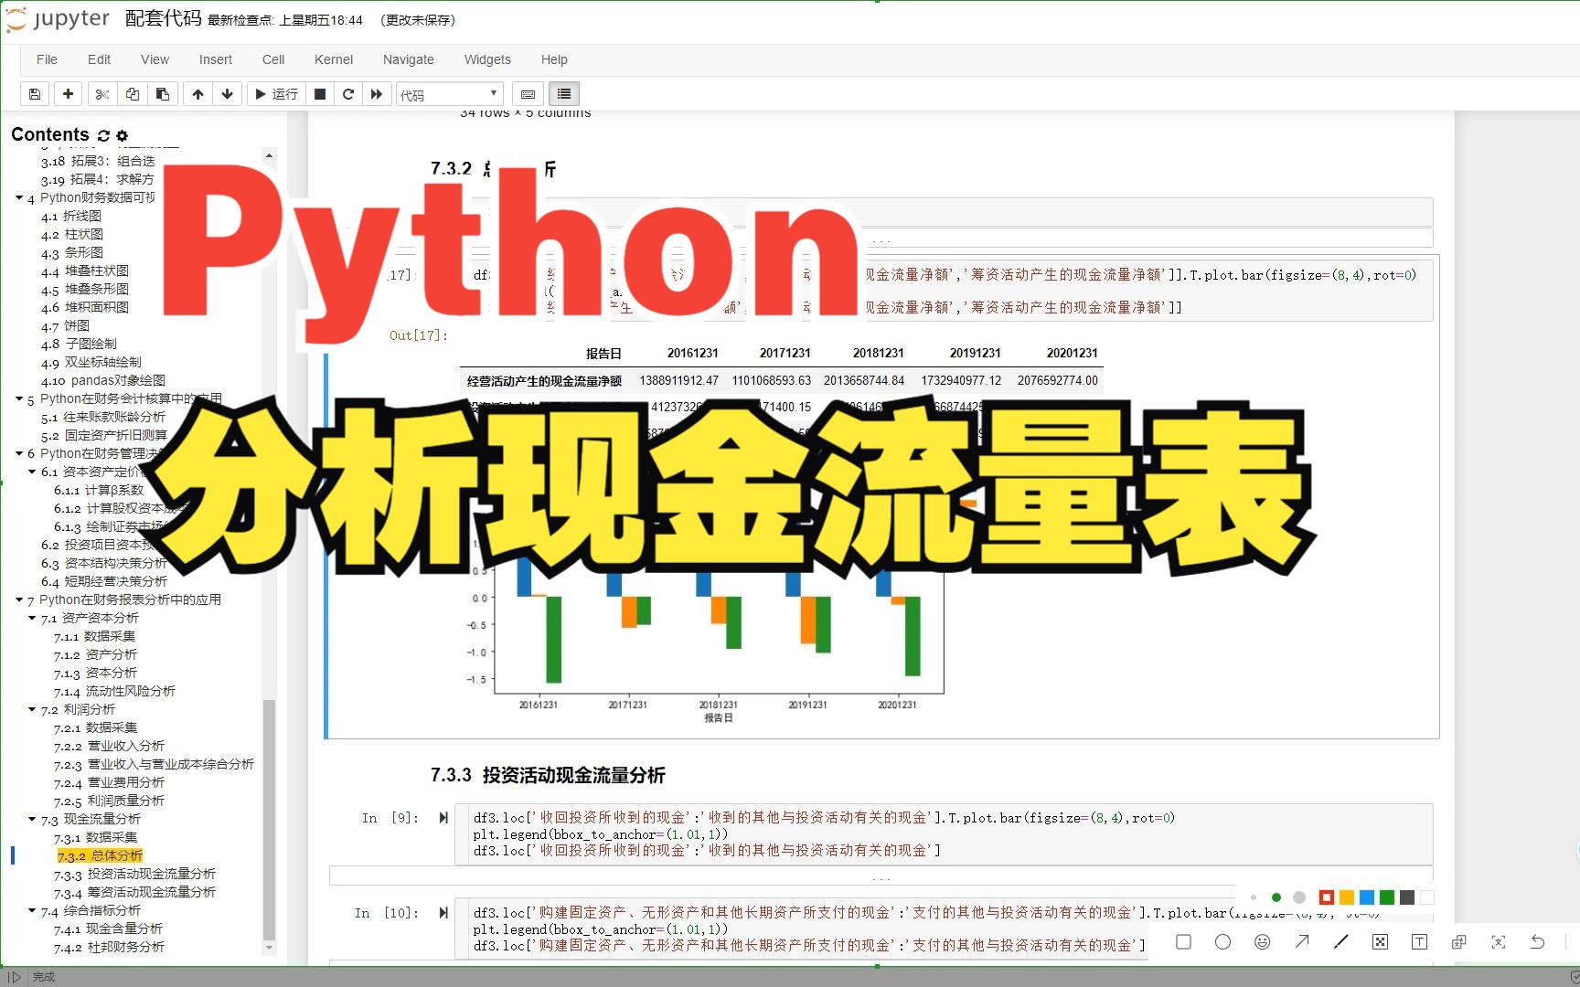Open the Help menu
The width and height of the screenshot is (1580, 987).
coord(554,59)
